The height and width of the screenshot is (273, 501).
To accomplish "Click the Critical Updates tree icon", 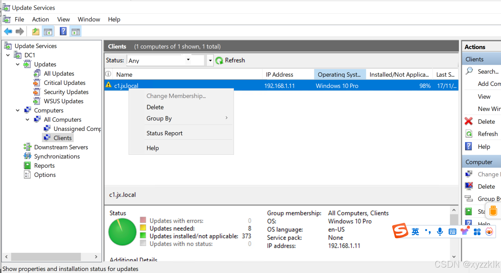I will click(37, 82).
